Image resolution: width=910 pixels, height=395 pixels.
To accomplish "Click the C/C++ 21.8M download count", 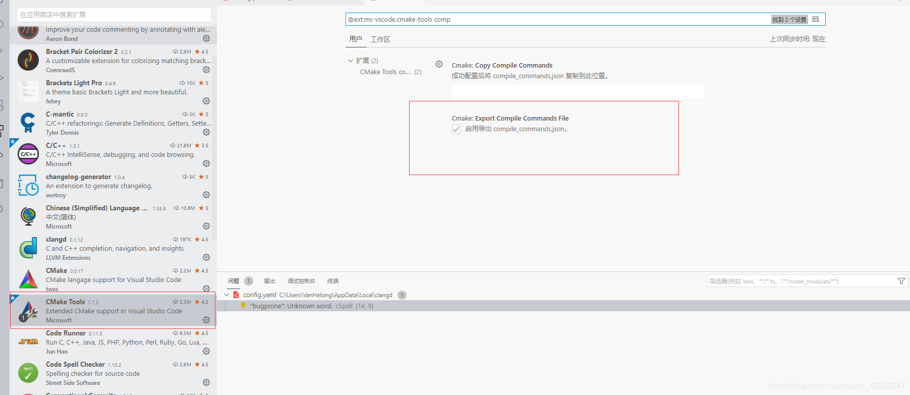I will (180, 145).
